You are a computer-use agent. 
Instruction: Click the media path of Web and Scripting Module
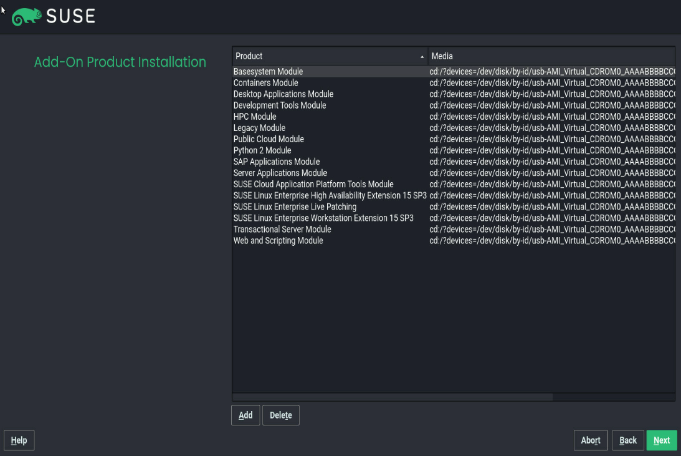click(x=552, y=241)
